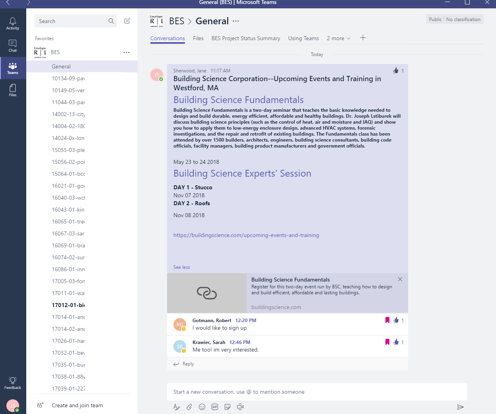This screenshot has height=414, width=496.
Task: Click the Create and join team icon
Action: tap(40, 405)
